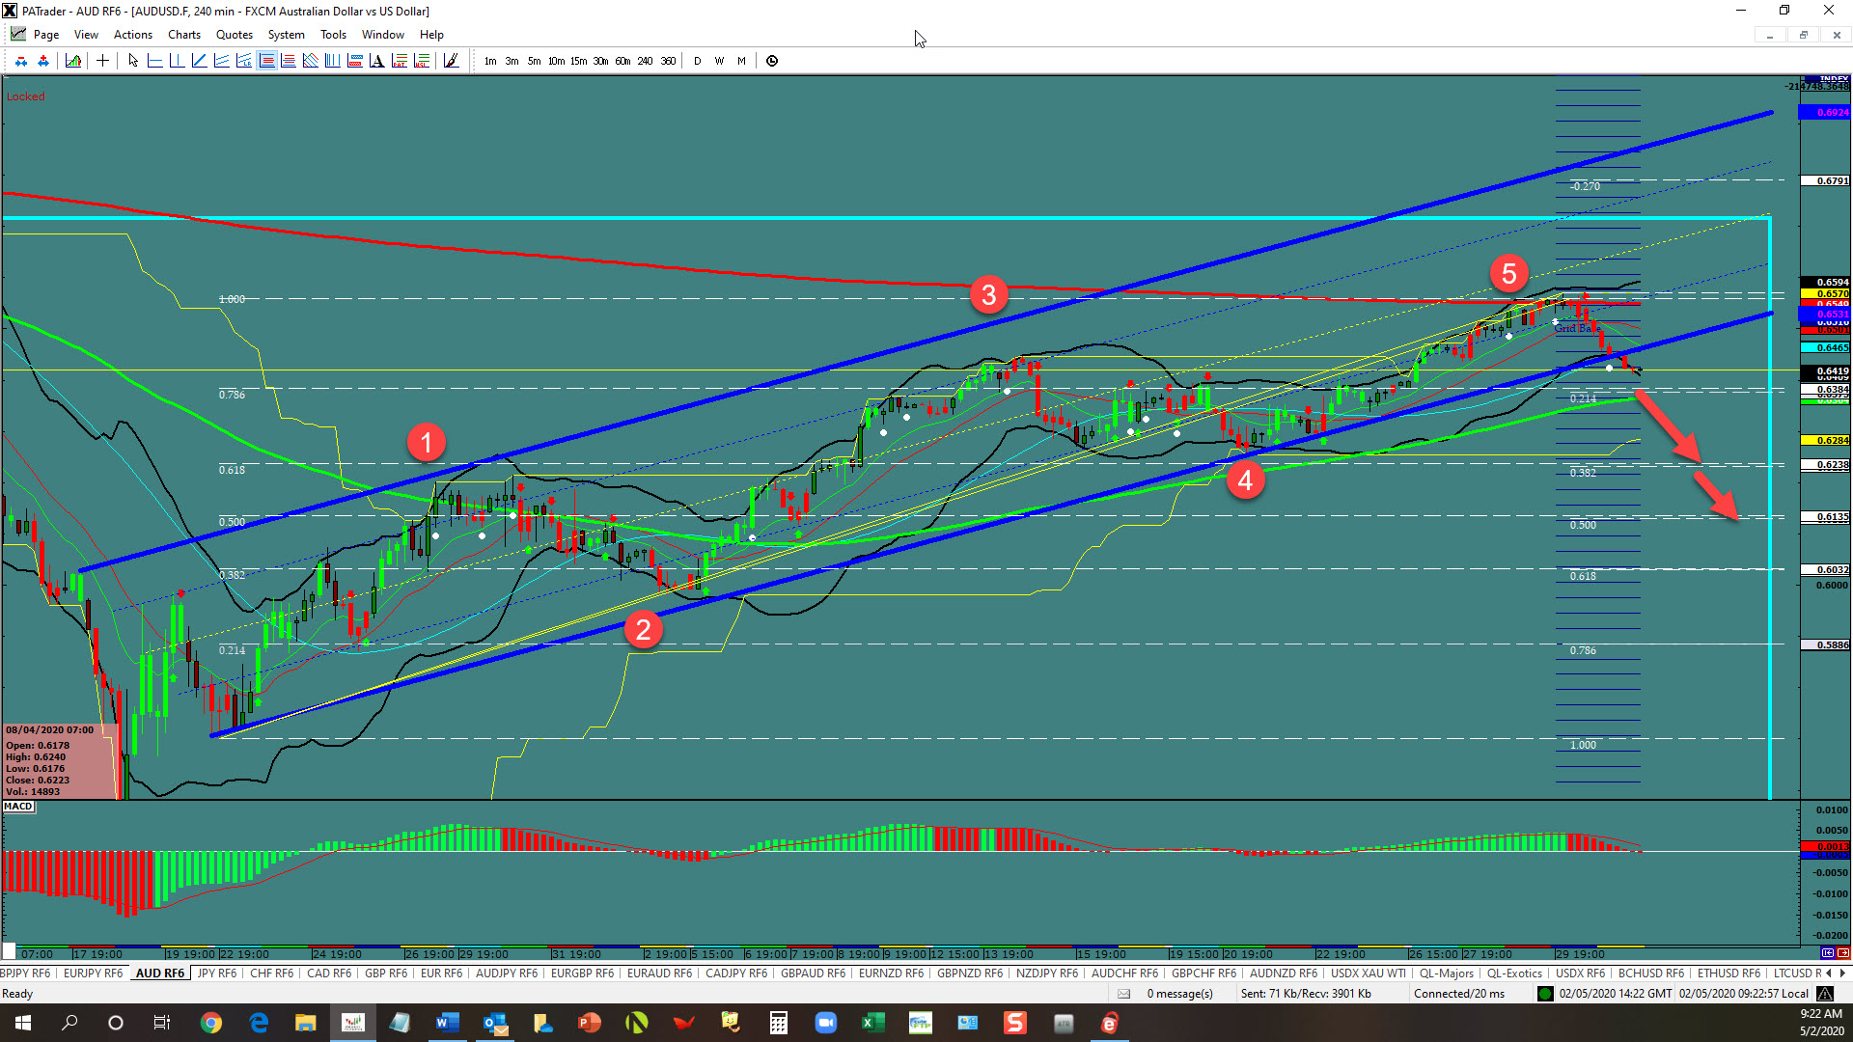Switch to the QL-Majors tab
The height and width of the screenshot is (1042, 1853).
[x=1446, y=973]
